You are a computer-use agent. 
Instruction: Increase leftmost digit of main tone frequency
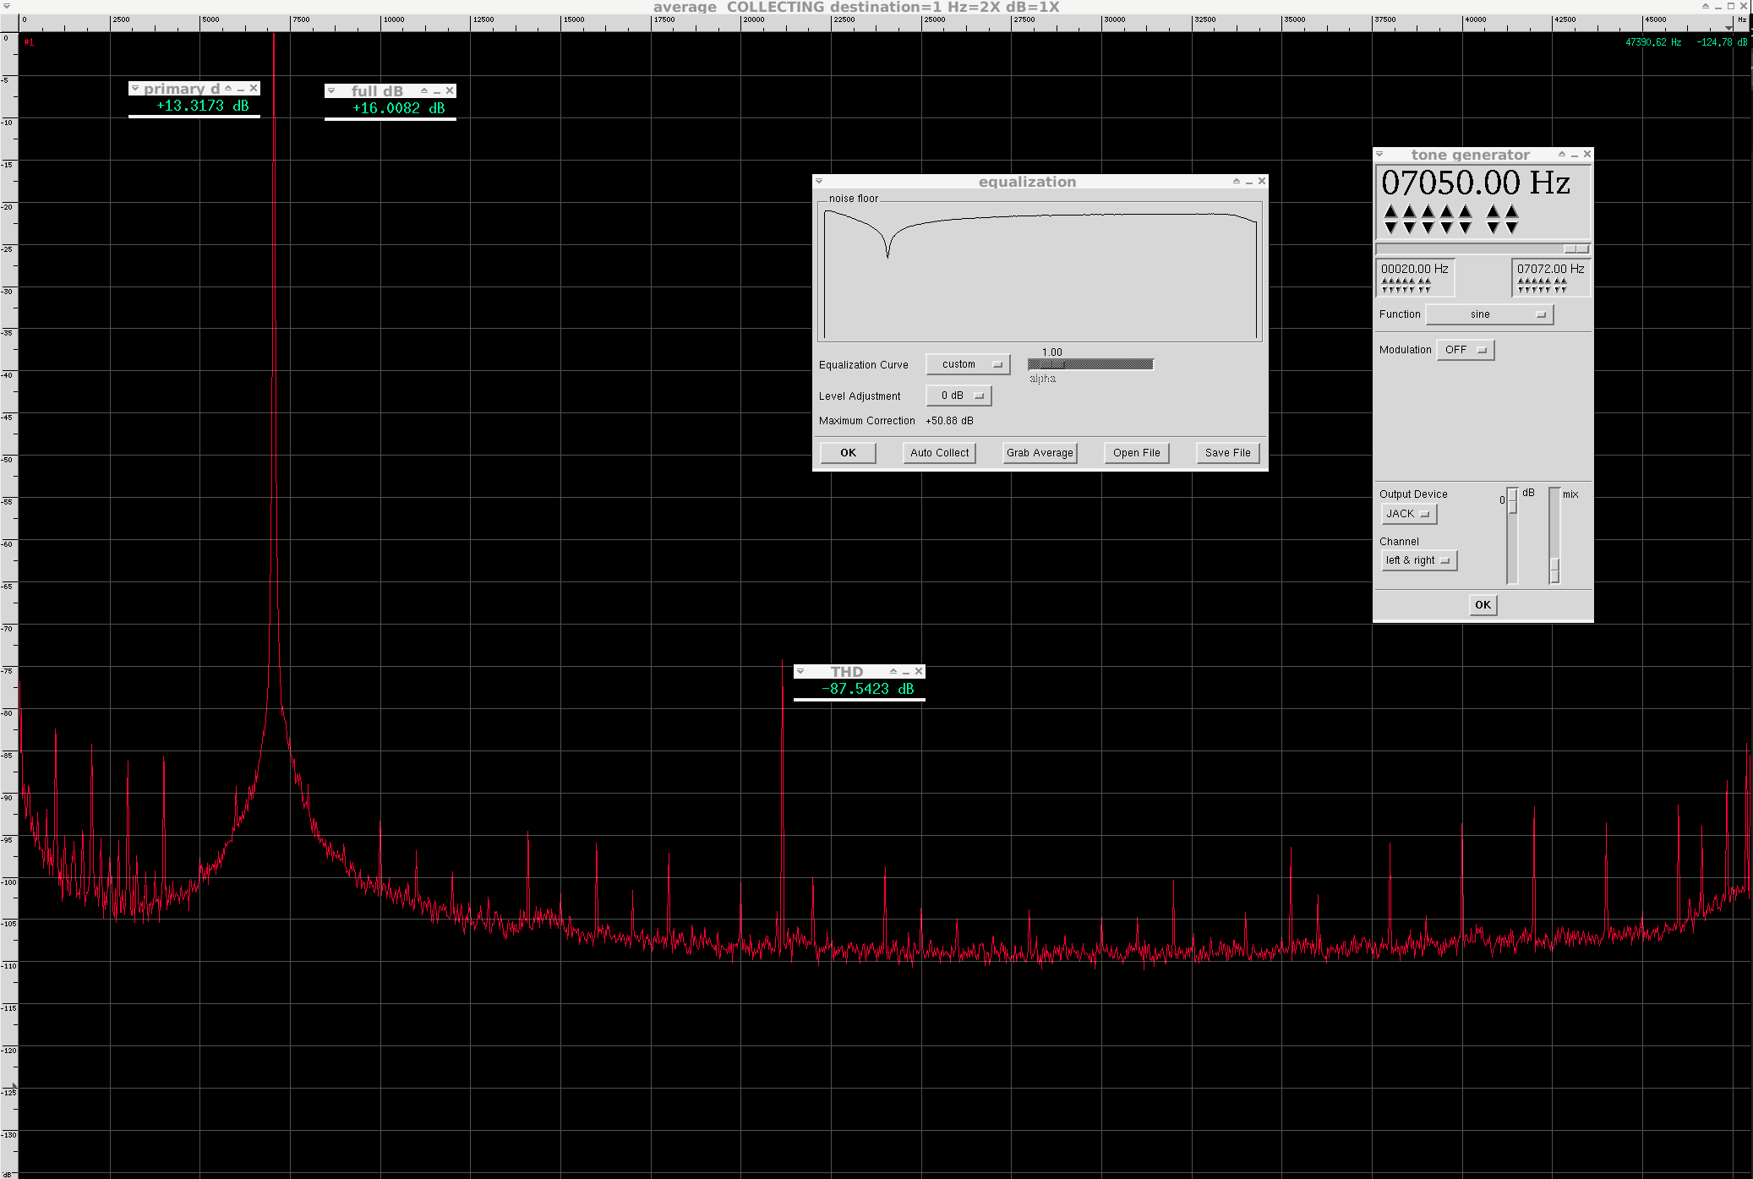tap(1390, 211)
